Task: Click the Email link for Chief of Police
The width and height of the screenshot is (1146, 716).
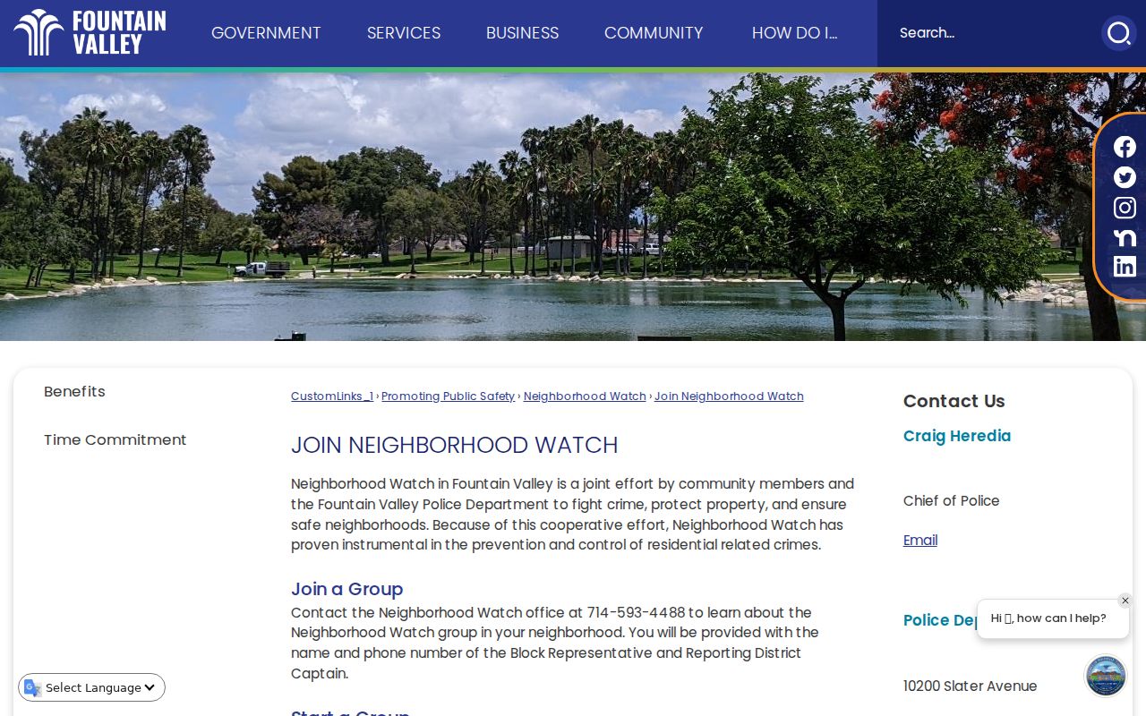Action: tap(920, 541)
